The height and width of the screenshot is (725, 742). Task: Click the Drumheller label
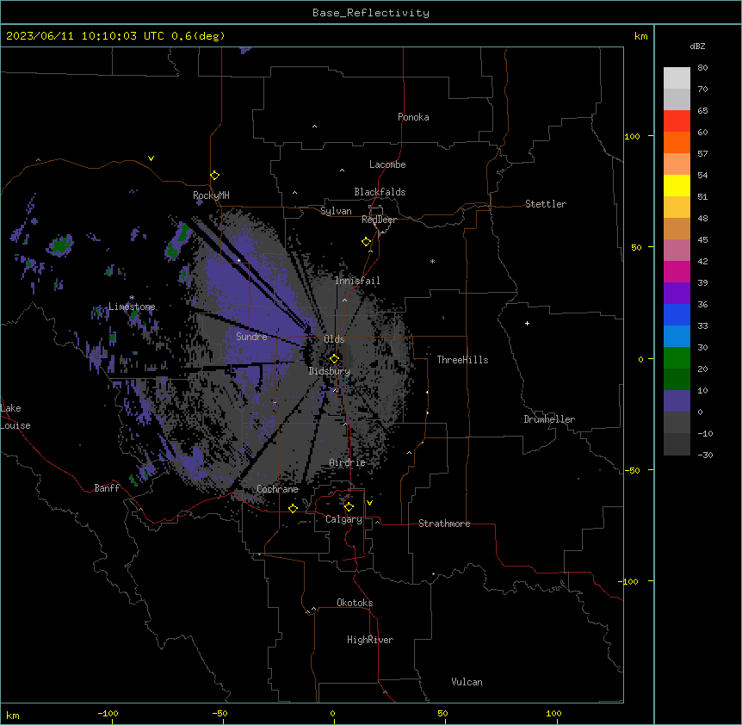pos(549,419)
